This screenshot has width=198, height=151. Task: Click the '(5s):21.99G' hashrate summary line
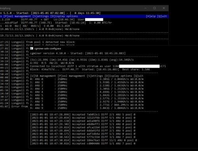(x=82, y=60)
